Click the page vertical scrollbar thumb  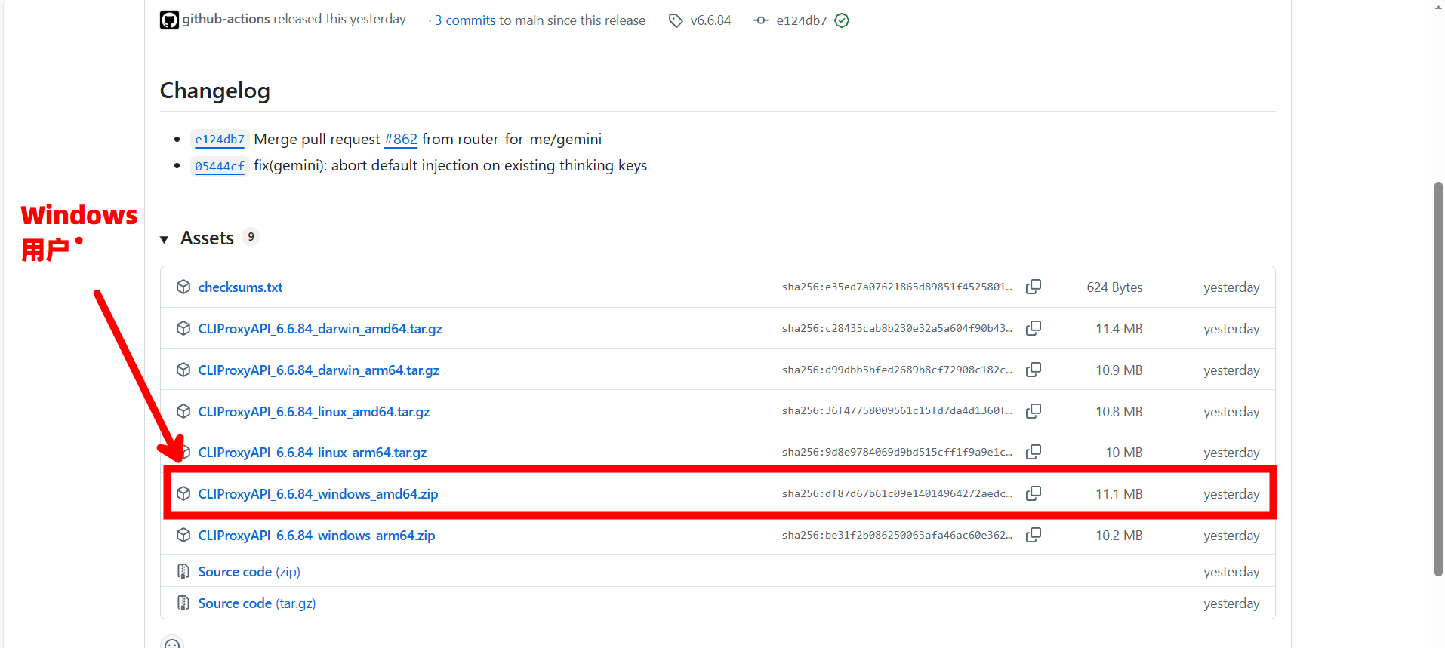[x=1438, y=377]
